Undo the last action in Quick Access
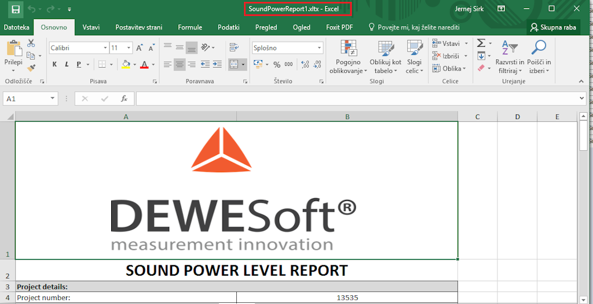This screenshot has height=304, width=593. click(x=32, y=9)
